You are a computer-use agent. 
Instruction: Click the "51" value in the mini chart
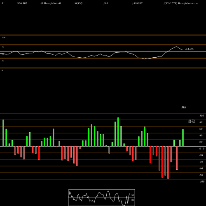(x=132, y=195)
